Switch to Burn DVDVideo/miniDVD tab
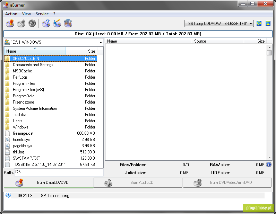This screenshot has width=276, height=214. [x=227, y=182]
